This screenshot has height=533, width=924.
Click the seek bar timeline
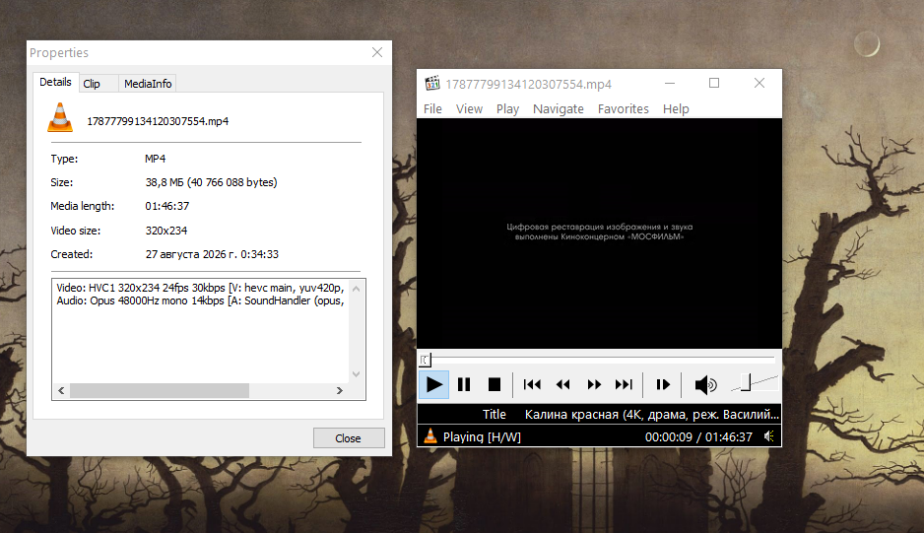click(599, 359)
